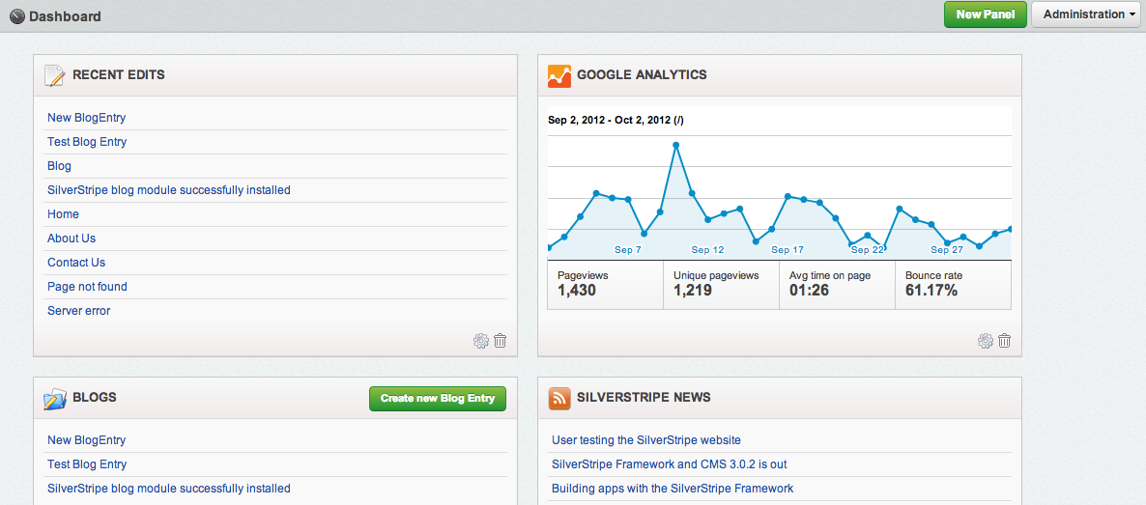
Task: Open Google Analytics panel settings gear
Action: point(986,341)
